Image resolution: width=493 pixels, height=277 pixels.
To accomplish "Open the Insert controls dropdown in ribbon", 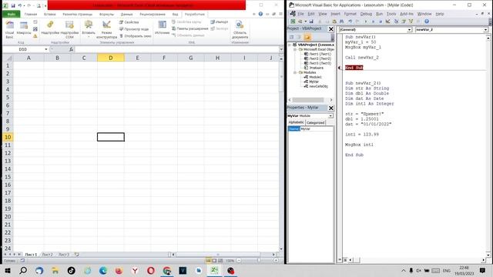I will [89, 30].
